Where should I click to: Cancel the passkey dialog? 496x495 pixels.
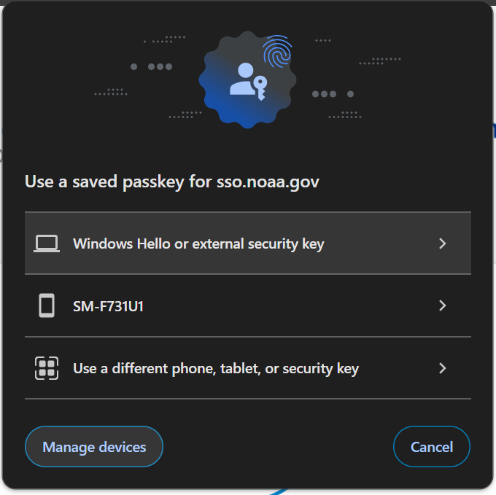432,447
